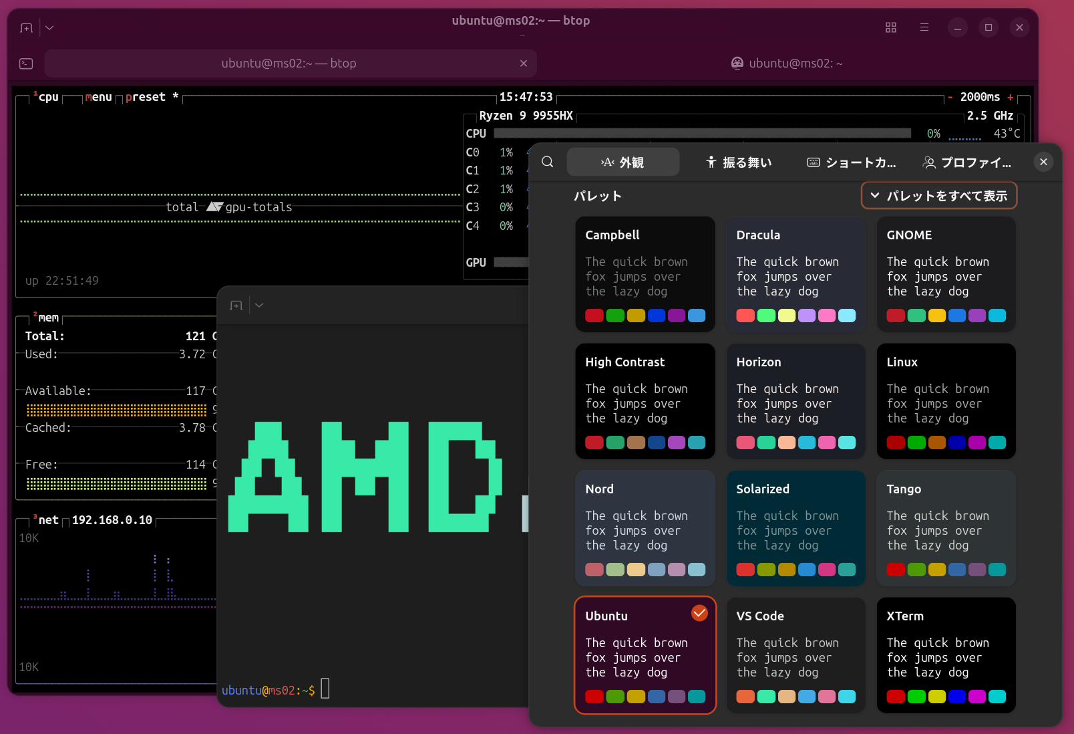Switch to the 振る舞い tab
The height and width of the screenshot is (734, 1074).
[x=739, y=162]
